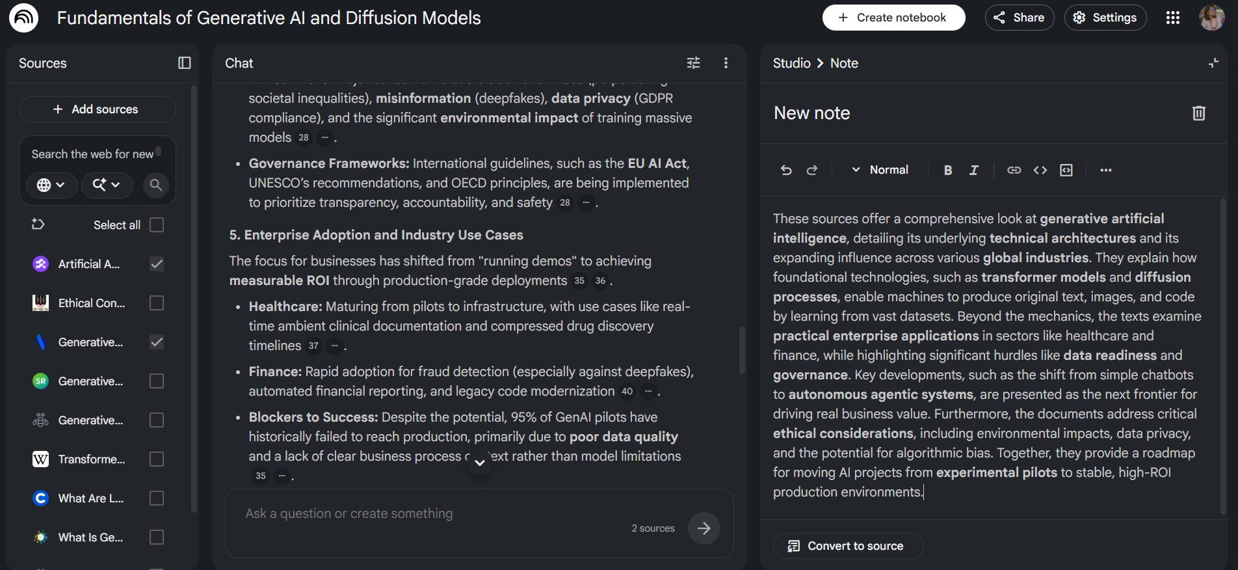Image resolution: width=1238 pixels, height=570 pixels.
Task: Collapse the Sources panel icon
Action: 185,63
